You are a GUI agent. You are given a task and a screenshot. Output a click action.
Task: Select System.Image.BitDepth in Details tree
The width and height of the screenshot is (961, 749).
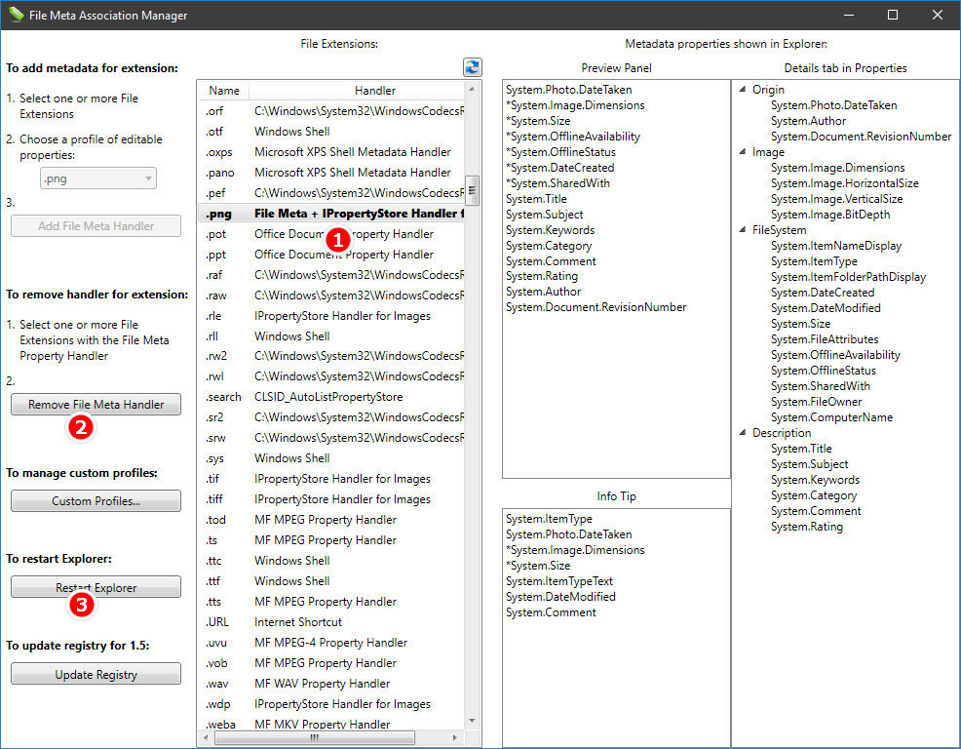click(x=830, y=215)
